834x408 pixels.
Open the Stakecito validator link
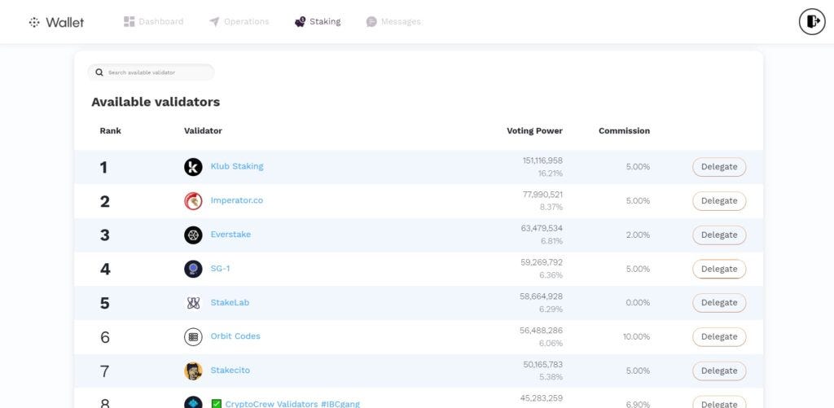[230, 371]
